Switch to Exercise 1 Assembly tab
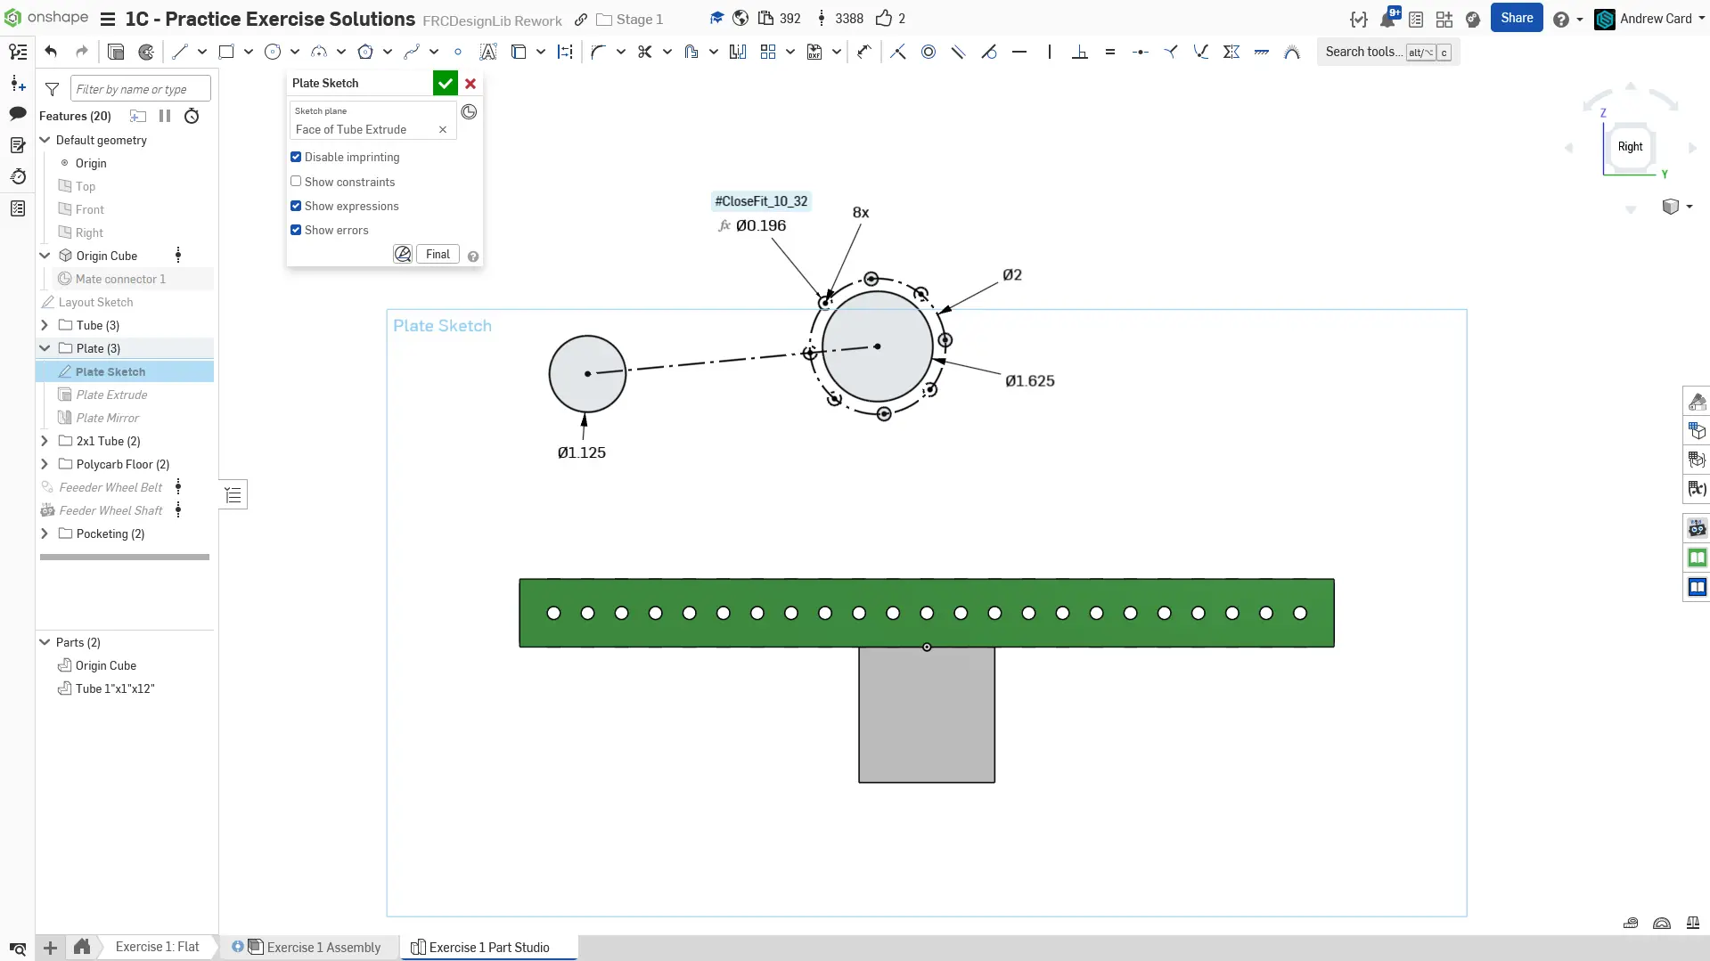The width and height of the screenshot is (1710, 961). tap(323, 947)
